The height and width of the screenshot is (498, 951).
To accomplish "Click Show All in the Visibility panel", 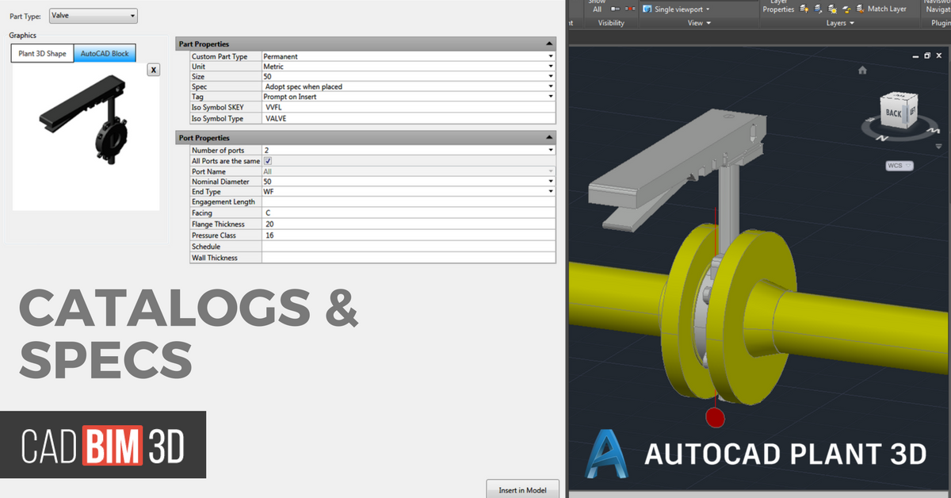I will click(x=598, y=6).
